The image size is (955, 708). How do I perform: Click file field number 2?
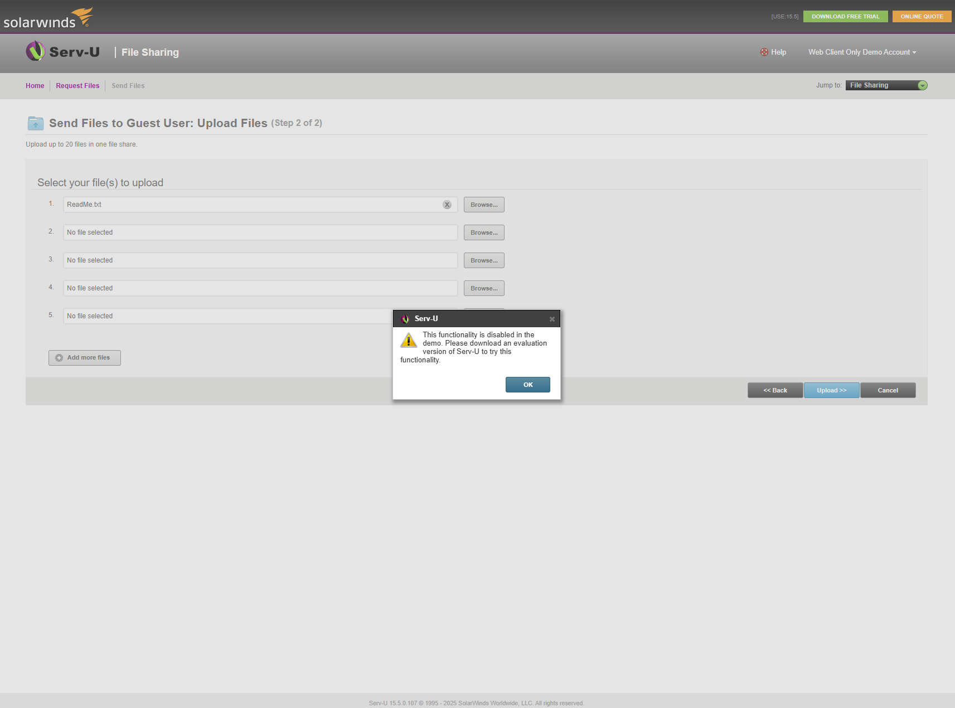(260, 232)
